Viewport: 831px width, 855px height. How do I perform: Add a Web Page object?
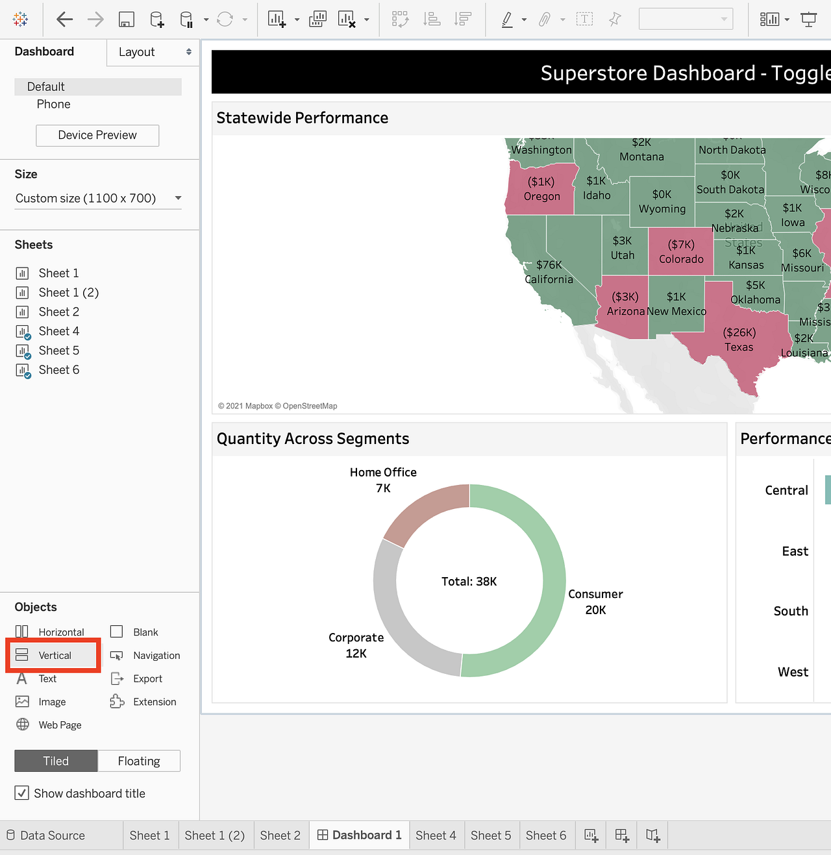(x=49, y=725)
